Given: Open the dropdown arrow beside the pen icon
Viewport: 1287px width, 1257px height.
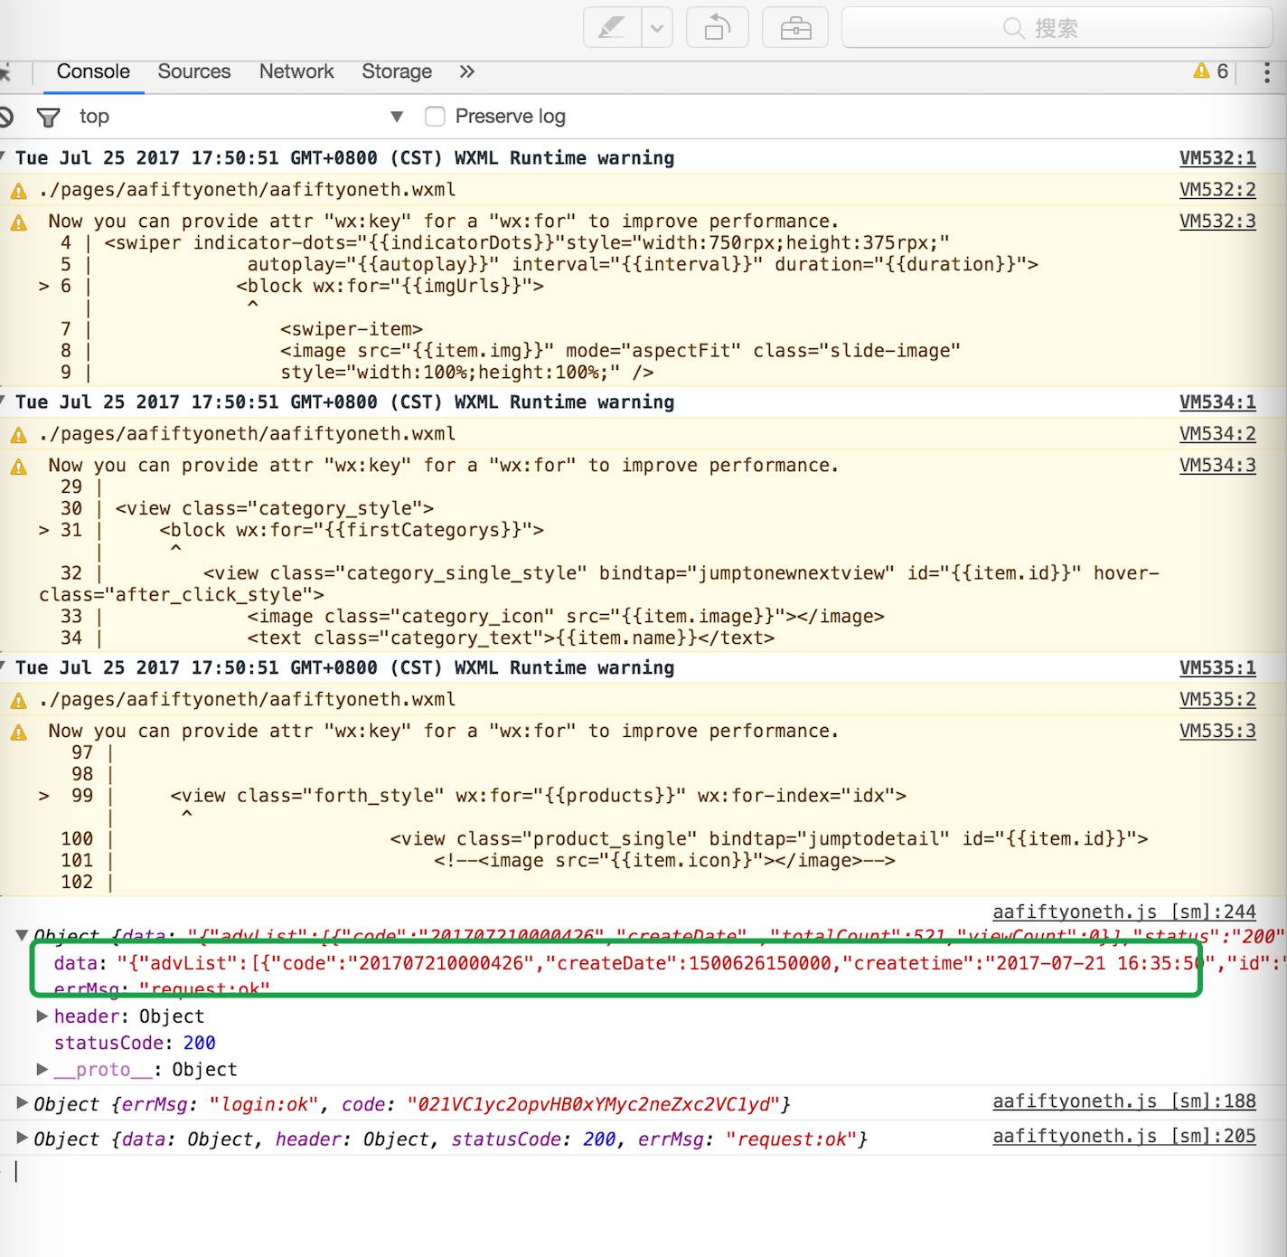Looking at the screenshot, I should (657, 28).
